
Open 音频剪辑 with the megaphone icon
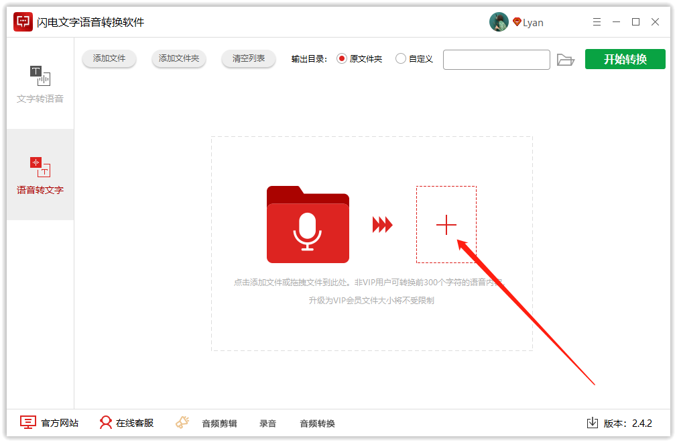click(182, 423)
